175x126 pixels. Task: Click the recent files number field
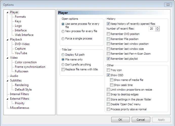152,29
